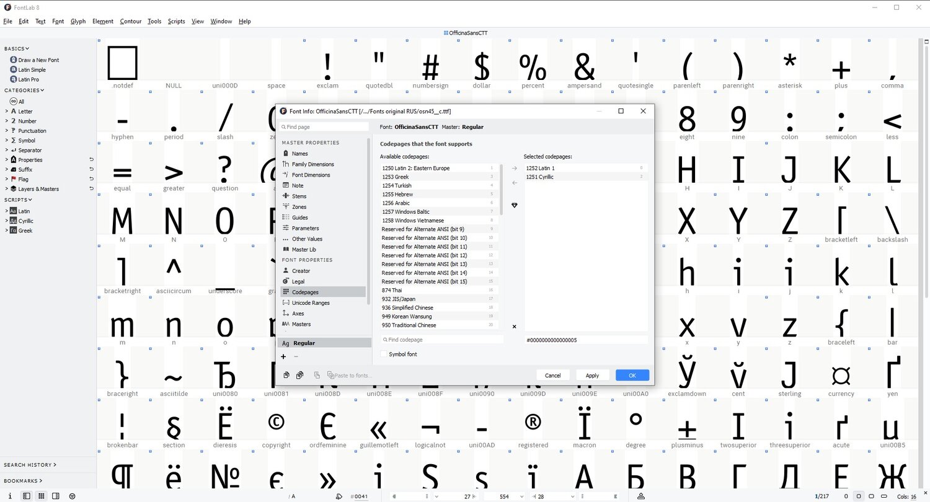
Task: Click the Available codepages list scrollbar
Action: tap(501, 189)
